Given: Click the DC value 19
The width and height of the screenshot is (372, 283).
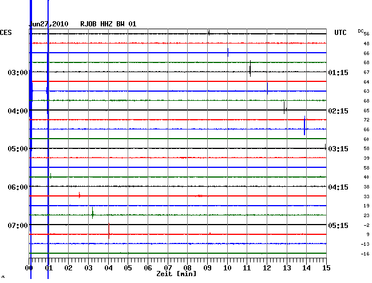Looking at the screenshot, I should pos(366,206).
